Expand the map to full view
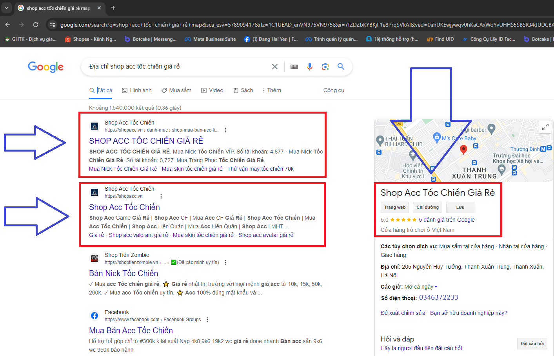 pyautogui.click(x=545, y=127)
